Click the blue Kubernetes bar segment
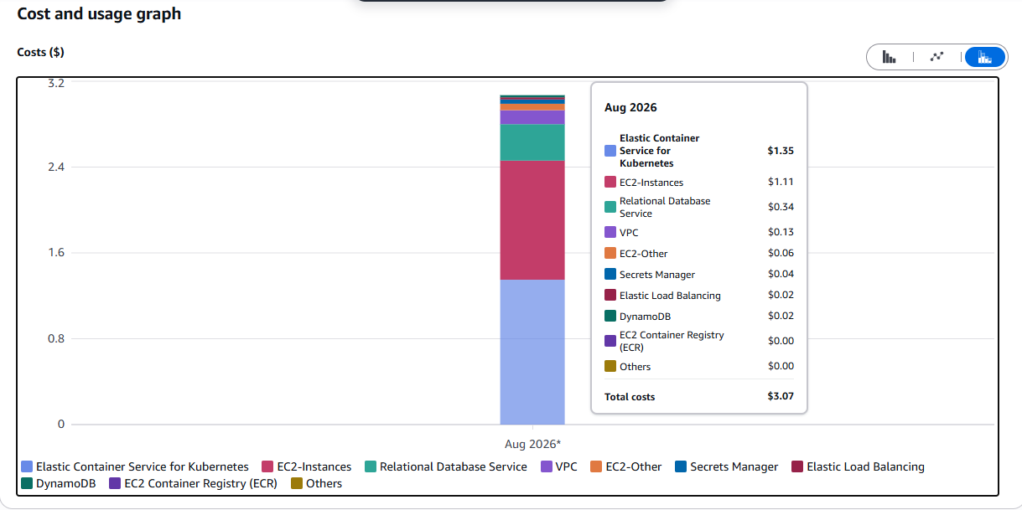 pyautogui.click(x=532, y=352)
